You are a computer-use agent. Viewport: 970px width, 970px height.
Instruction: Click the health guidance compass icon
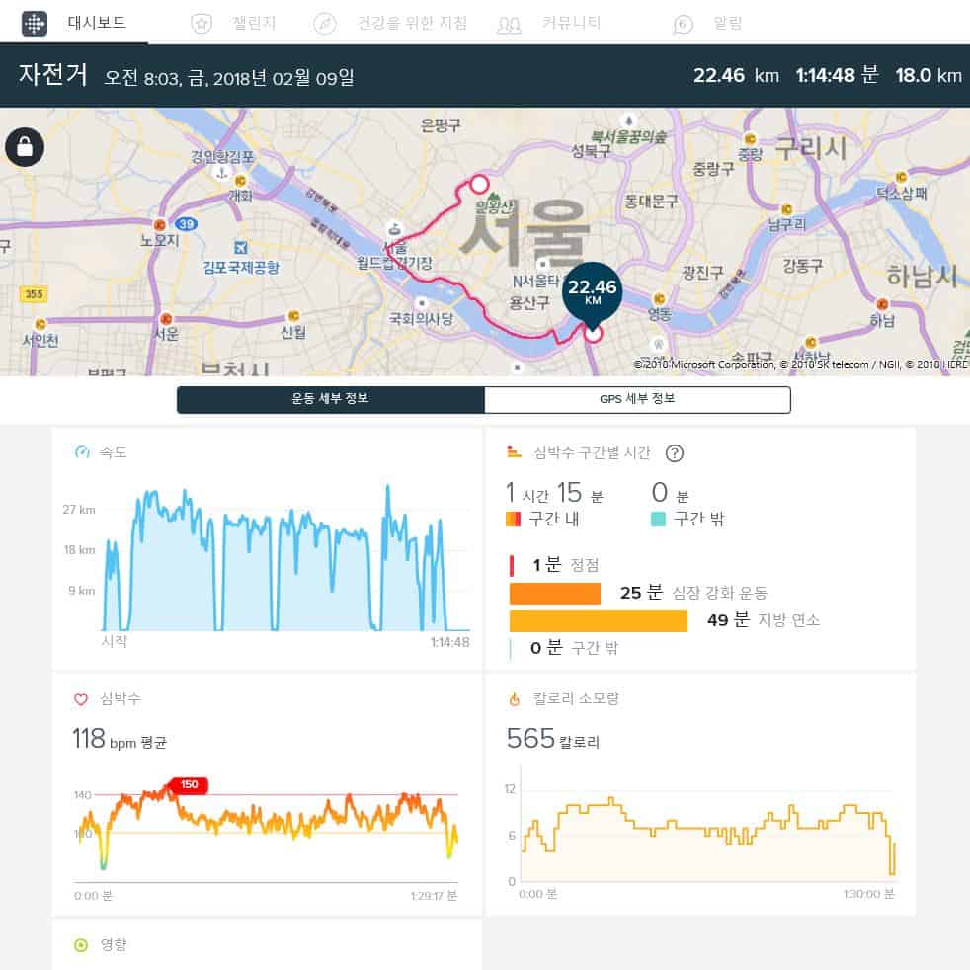tap(325, 24)
